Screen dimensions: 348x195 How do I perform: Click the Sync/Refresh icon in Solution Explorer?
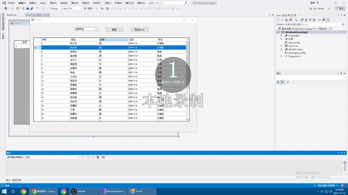click(x=302, y=20)
